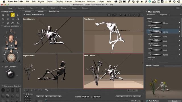The width and height of the screenshot is (182, 102).
Task: Click the total frames 00030 field
Action: coord(97,97)
